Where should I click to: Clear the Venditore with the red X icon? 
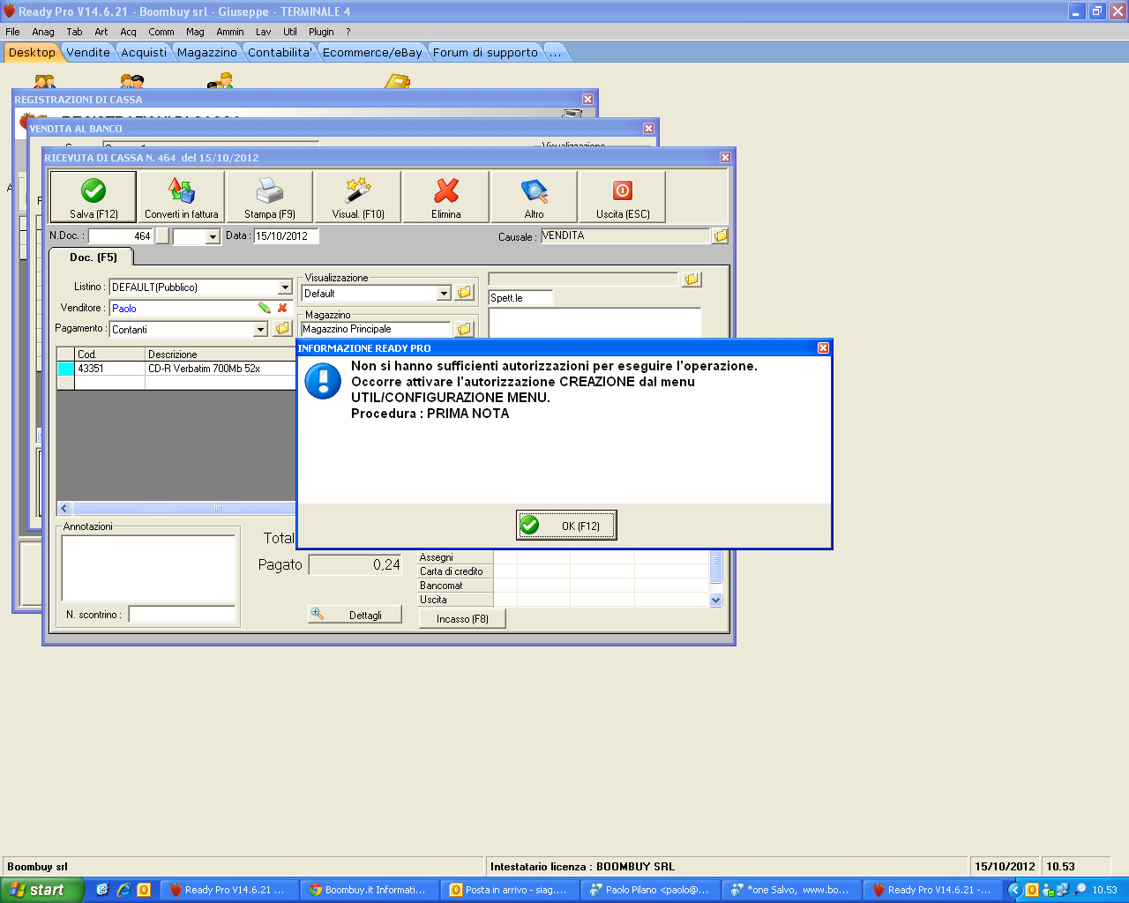coord(282,308)
